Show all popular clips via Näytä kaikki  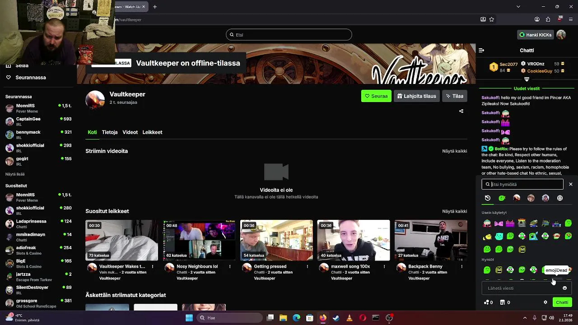(454, 211)
